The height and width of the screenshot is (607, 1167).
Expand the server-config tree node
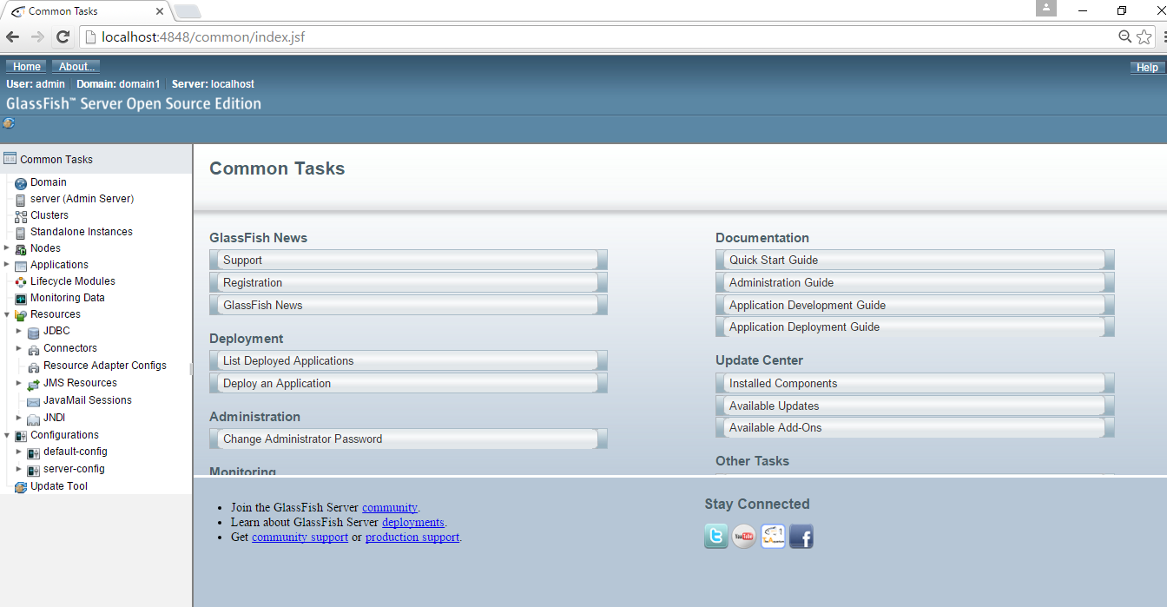(x=19, y=469)
